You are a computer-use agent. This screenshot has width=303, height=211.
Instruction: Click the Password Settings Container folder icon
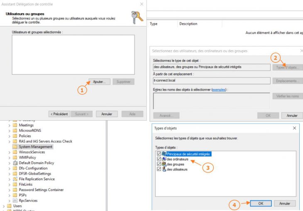tap(15, 190)
